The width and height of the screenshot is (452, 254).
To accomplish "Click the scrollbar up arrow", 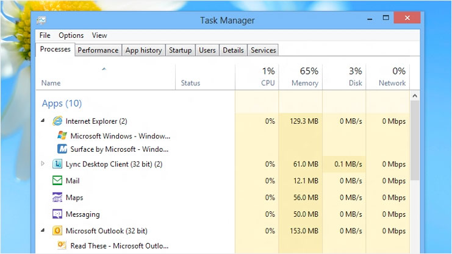I will (415, 96).
